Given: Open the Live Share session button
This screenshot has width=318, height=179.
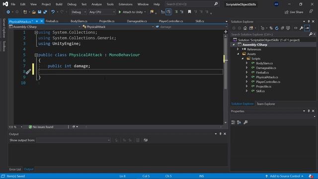Looking at the screenshot, I should point(294,12).
